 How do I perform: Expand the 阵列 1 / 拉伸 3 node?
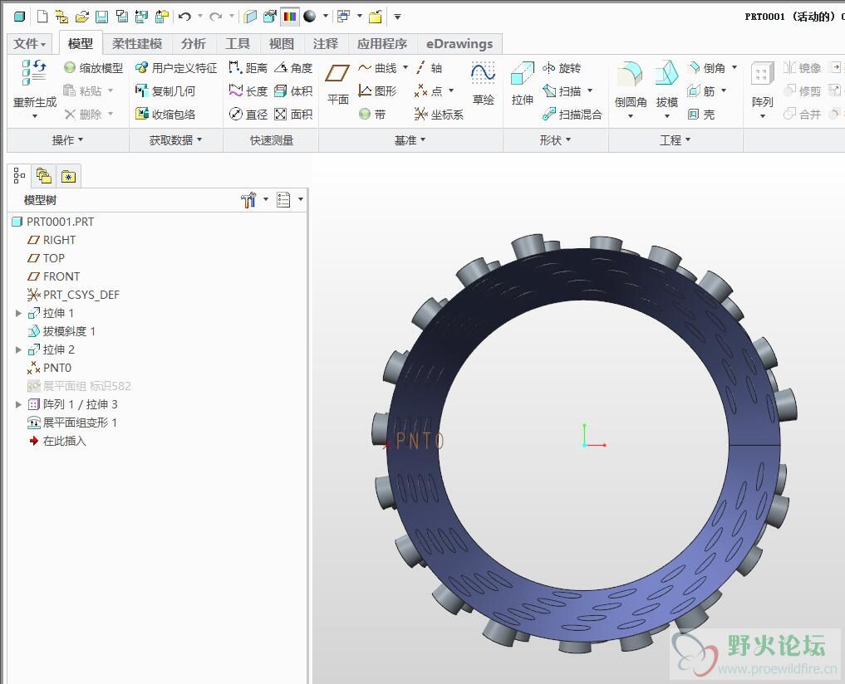[18, 404]
